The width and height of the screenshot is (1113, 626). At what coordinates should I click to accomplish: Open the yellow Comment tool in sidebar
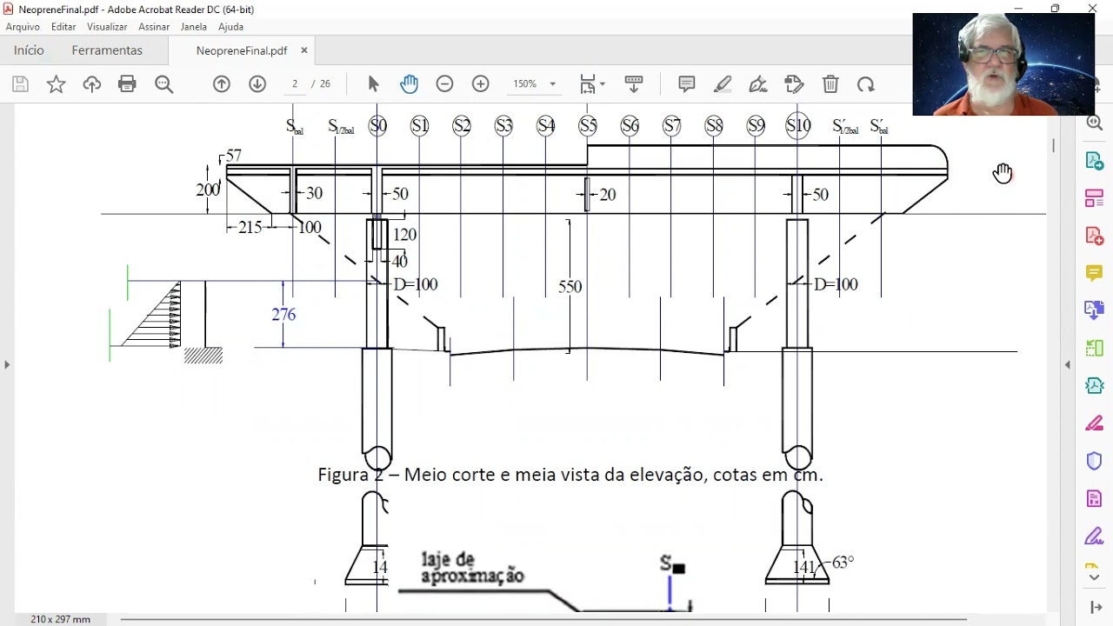pos(1094,273)
